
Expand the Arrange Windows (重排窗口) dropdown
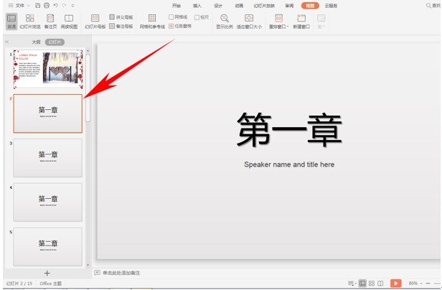(278, 22)
